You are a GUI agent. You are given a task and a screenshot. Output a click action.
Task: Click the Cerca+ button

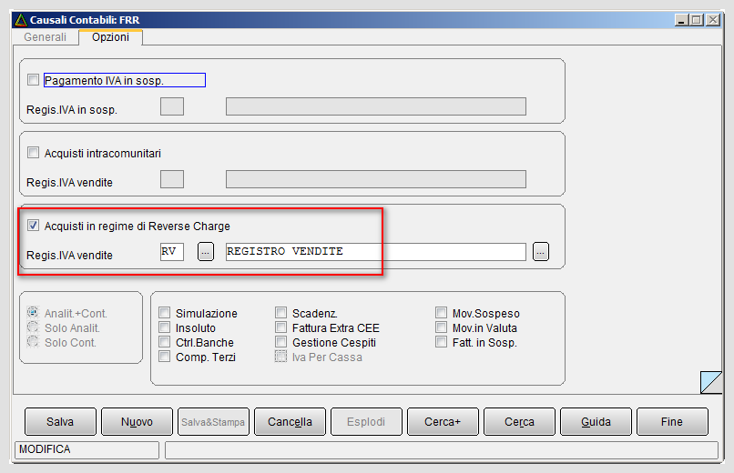pos(443,421)
